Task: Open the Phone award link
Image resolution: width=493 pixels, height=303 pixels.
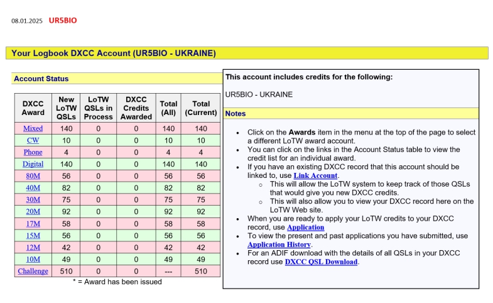Action: [33, 152]
